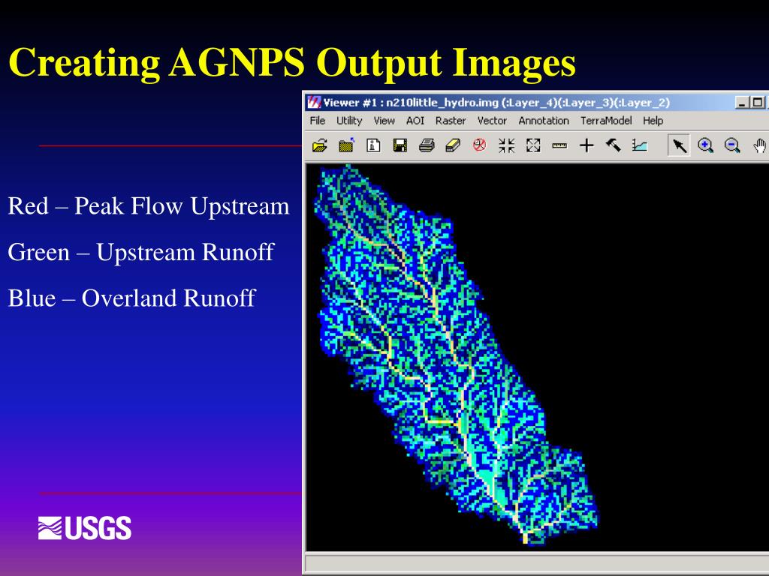Viewport: 769px width, 576px height.
Task: Maximize the Viewer #1 window
Action: pyautogui.click(x=757, y=103)
